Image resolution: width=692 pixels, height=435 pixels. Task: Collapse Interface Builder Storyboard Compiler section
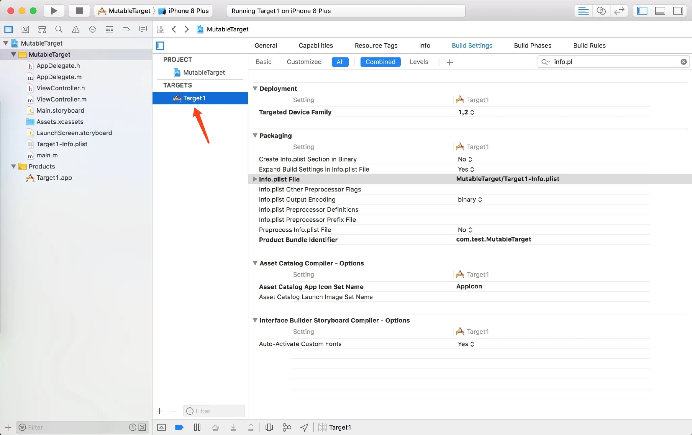255,320
